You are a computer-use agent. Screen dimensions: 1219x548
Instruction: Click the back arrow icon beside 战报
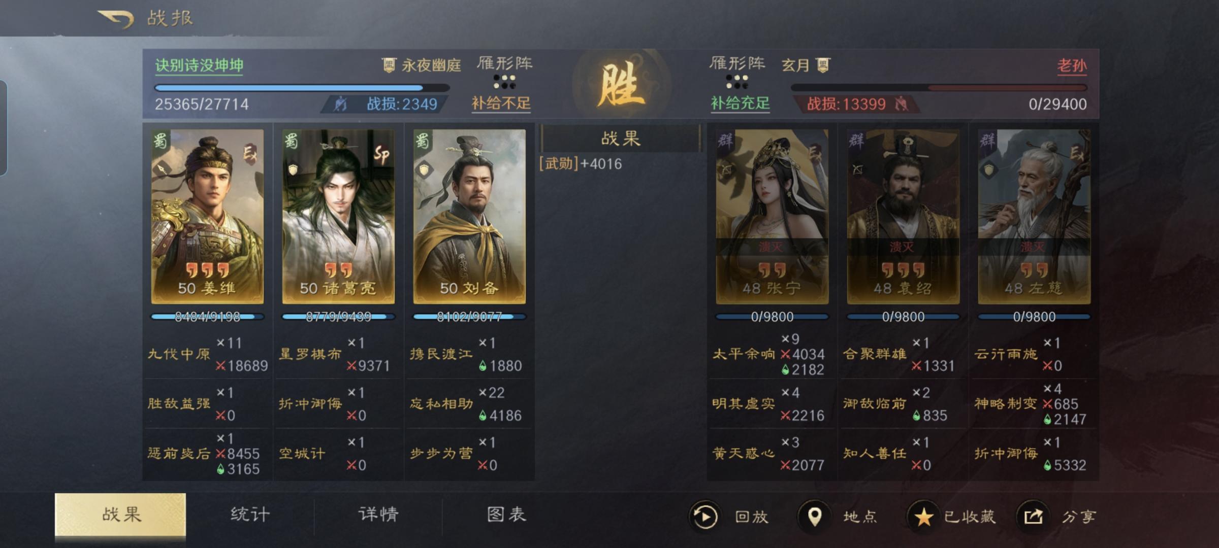[x=116, y=19]
